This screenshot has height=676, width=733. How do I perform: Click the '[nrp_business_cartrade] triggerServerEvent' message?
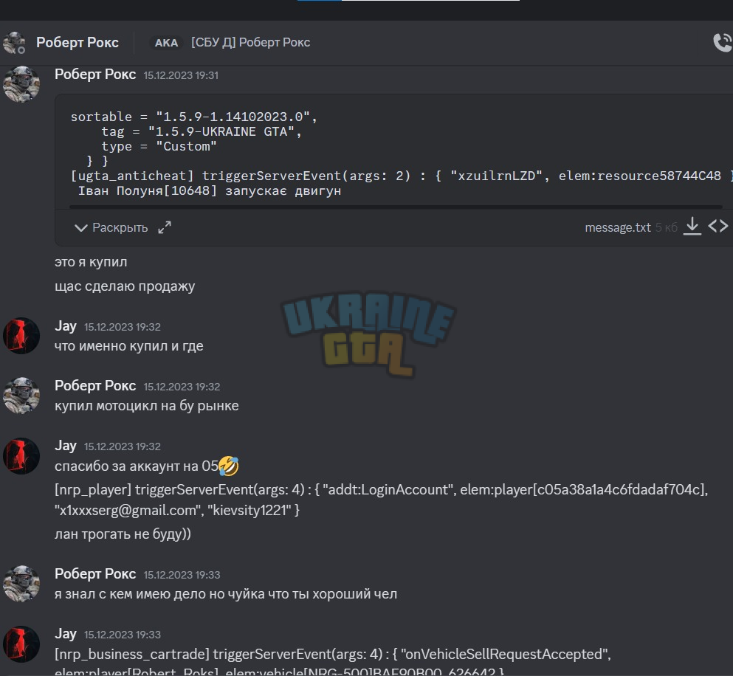[x=333, y=663]
